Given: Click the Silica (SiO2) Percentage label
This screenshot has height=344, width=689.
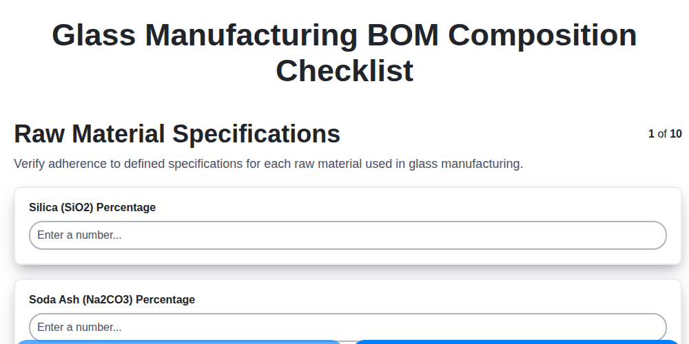Looking at the screenshot, I should coord(92,207).
